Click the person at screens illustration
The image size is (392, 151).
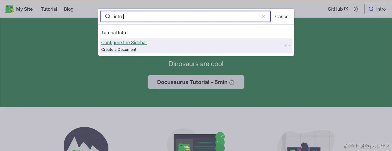tap(306, 141)
